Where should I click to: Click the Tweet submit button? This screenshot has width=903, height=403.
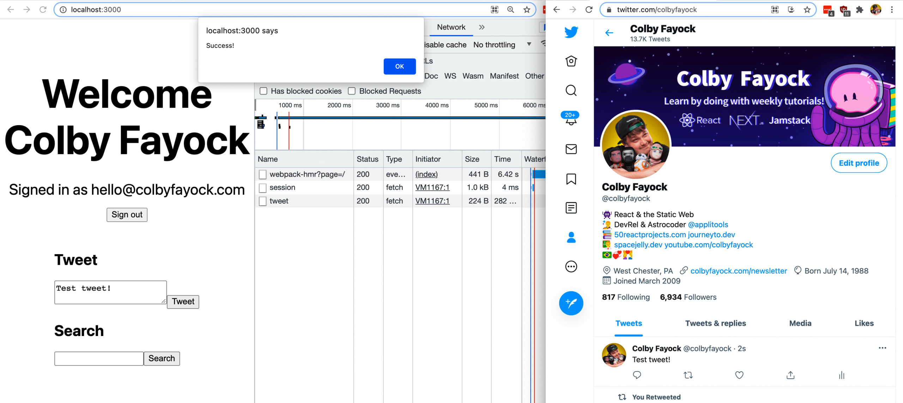183,302
